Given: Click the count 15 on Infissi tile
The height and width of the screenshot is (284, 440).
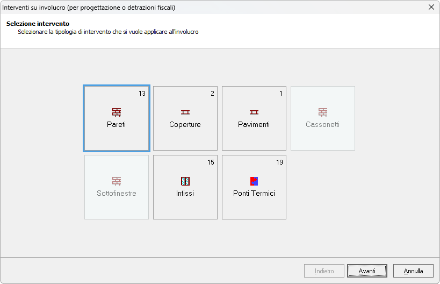Looking at the screenshot, I should tap(211, 162).
